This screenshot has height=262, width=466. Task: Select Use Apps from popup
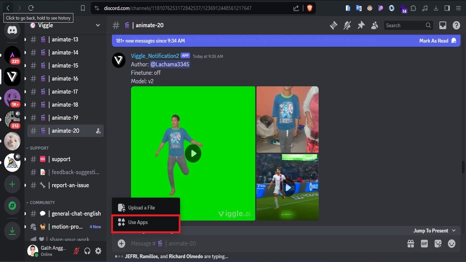point(146,222)
